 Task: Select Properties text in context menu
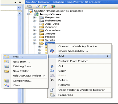click(x=66, y=95)
